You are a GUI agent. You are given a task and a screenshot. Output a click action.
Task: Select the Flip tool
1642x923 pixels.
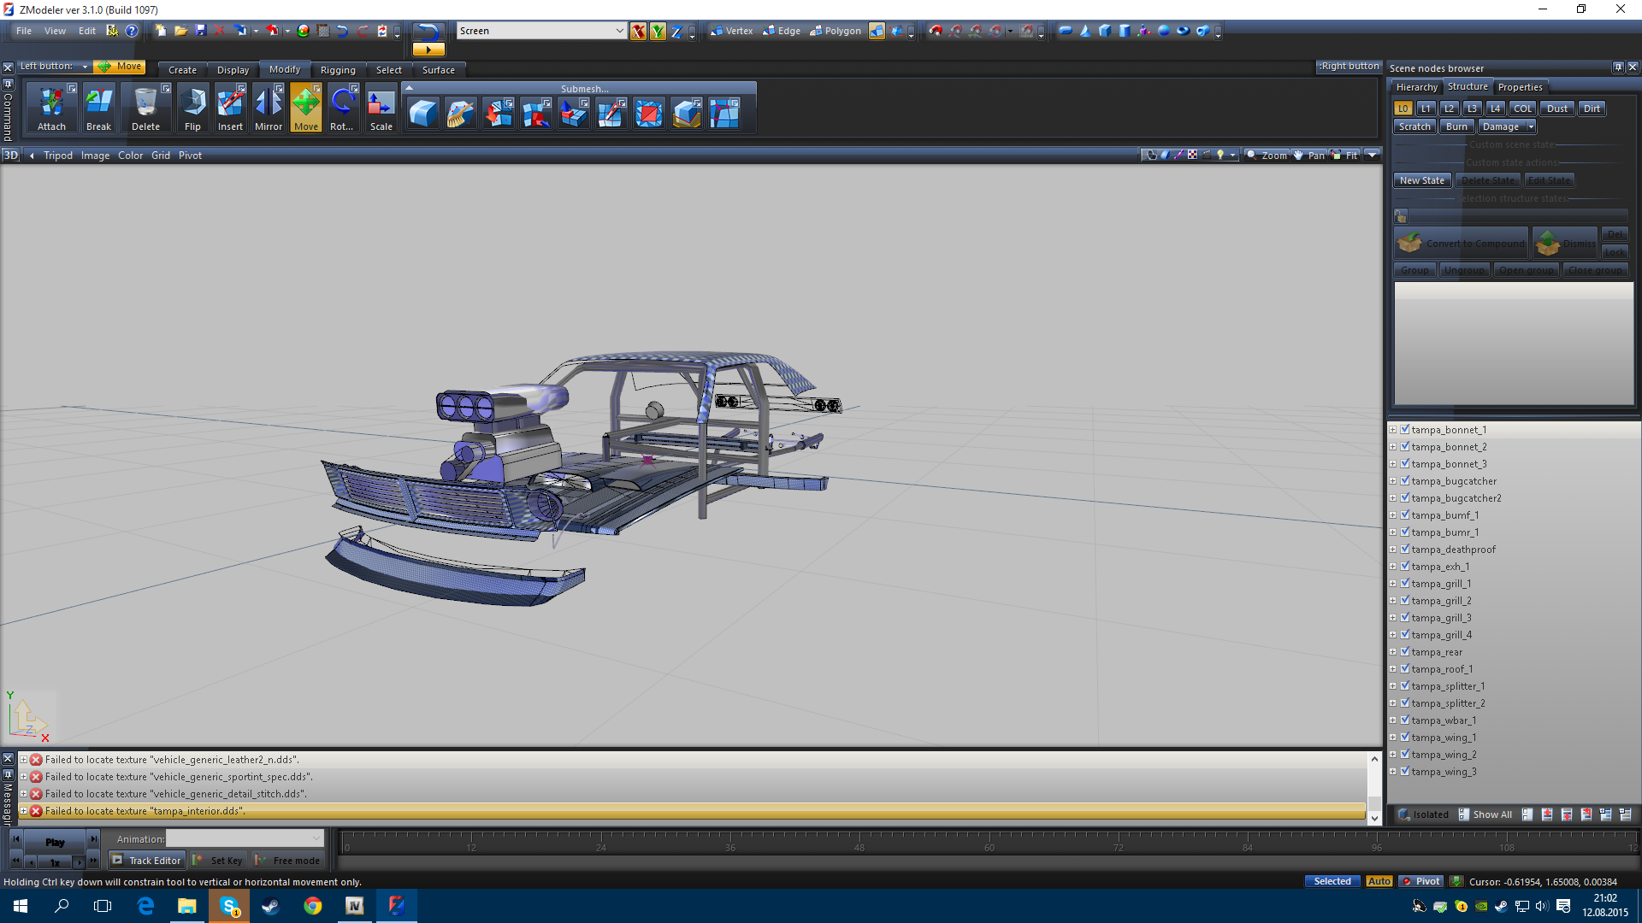click(192, 108)
